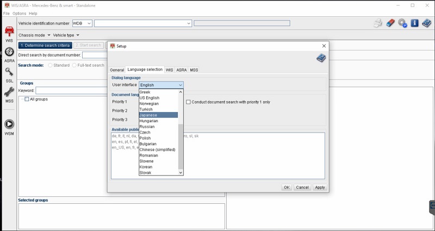Expand the Vehicle type dropdown

tap(66, 35)
